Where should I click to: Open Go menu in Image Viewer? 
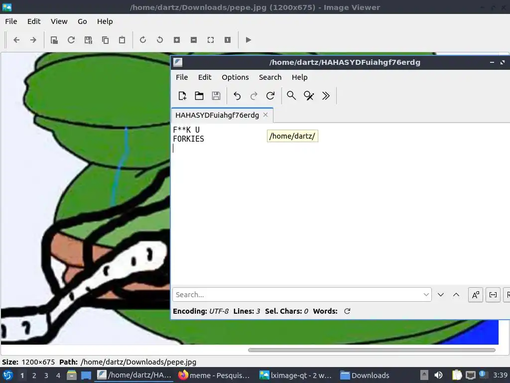click(82, 21)
